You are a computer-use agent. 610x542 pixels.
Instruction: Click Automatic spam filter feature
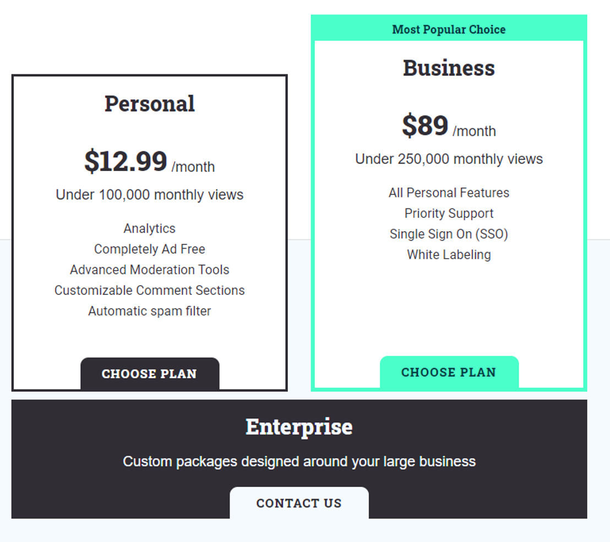click(150, 311)
